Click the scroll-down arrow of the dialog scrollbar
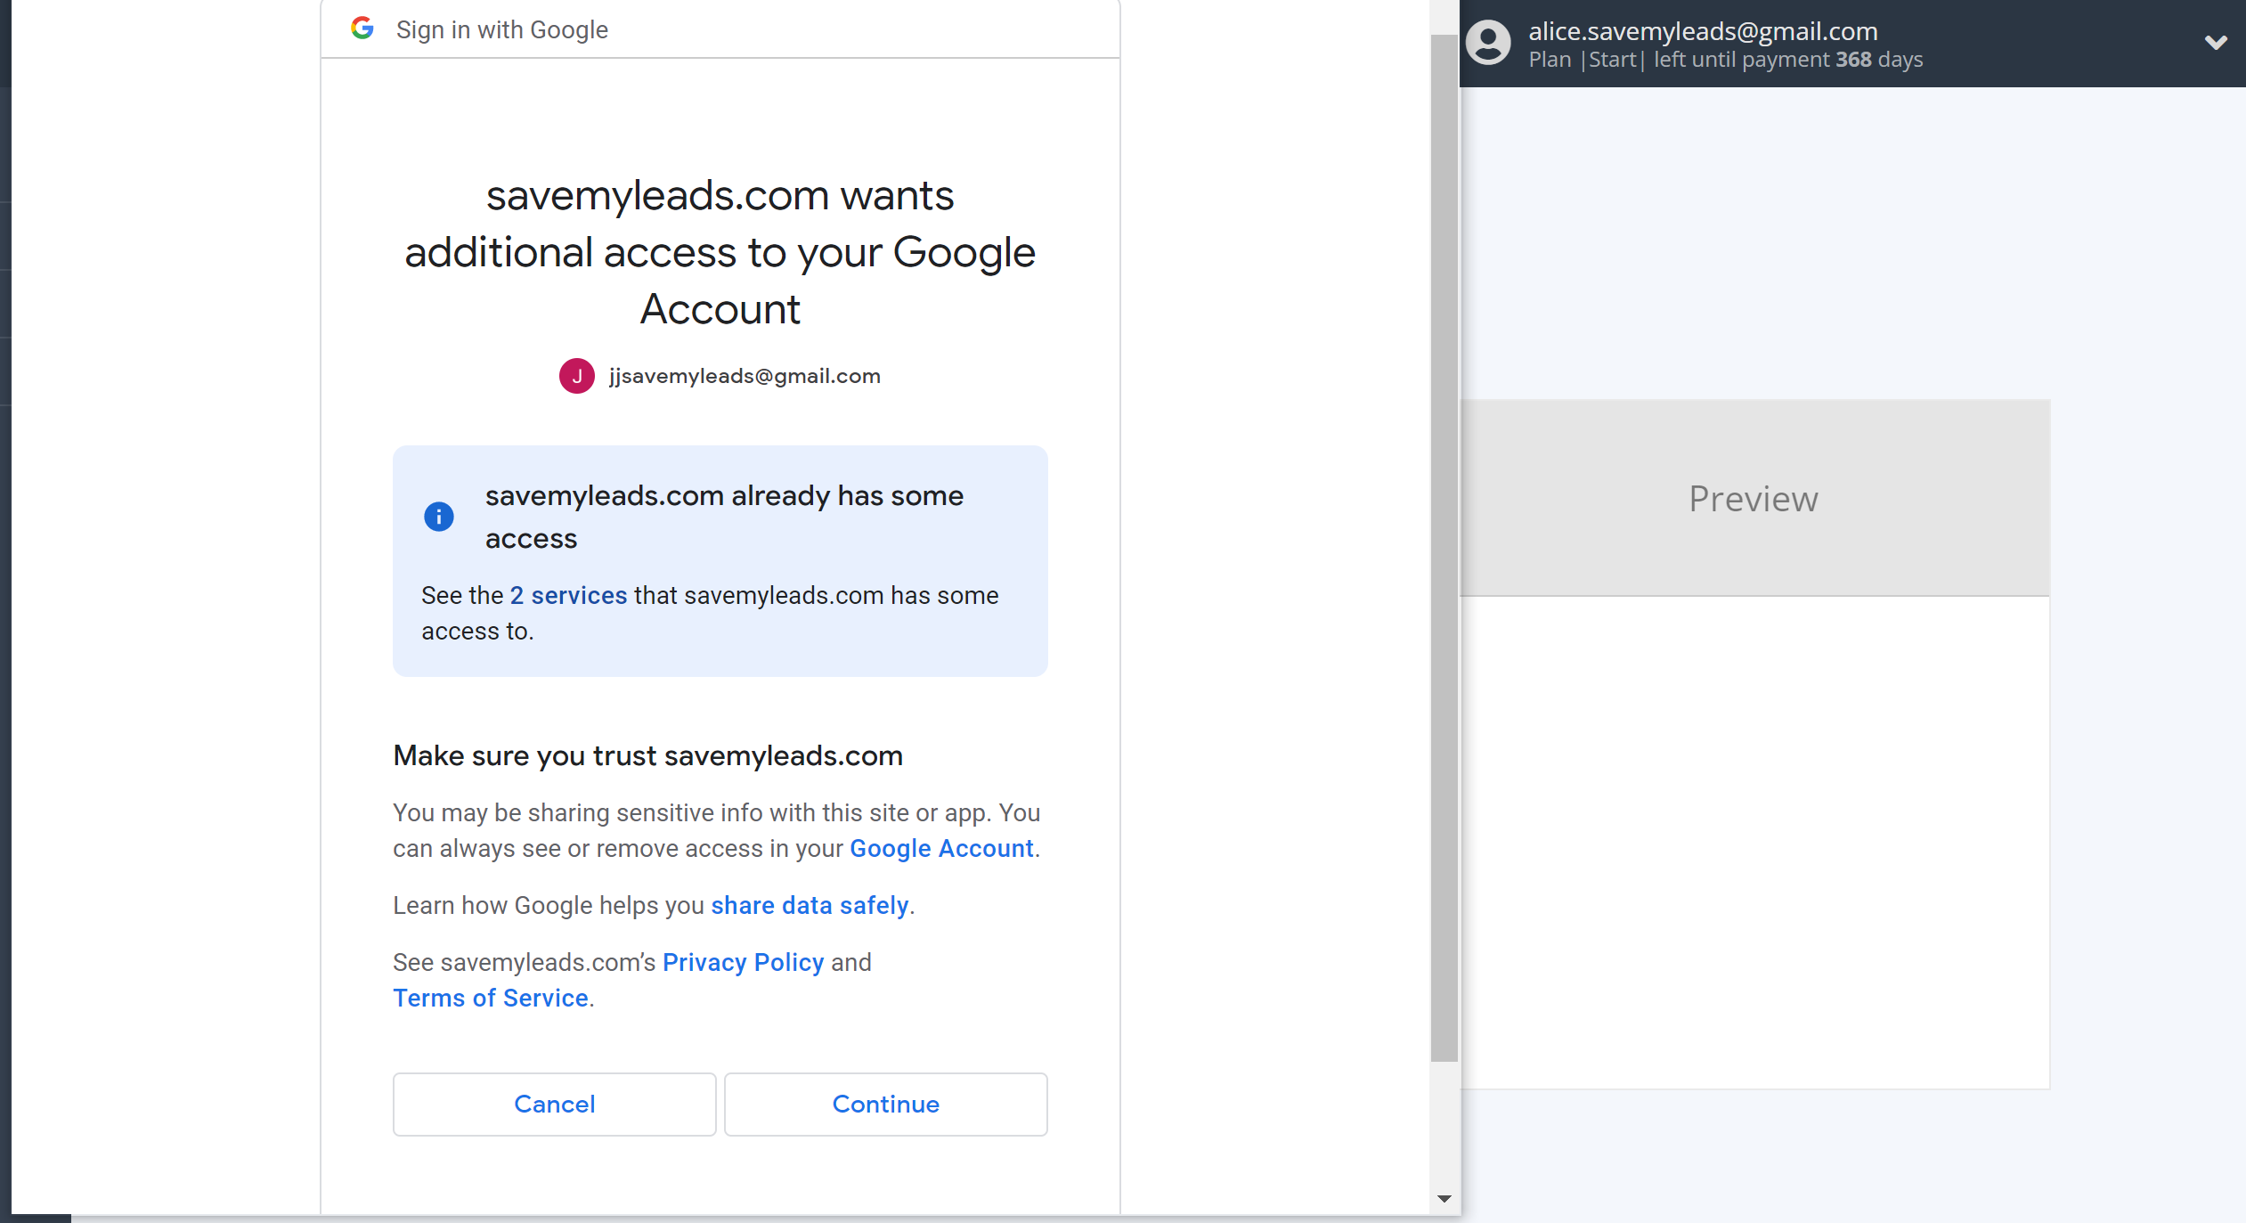The height and width of the screenshot is (1223, 2246). [1444, 1199]
